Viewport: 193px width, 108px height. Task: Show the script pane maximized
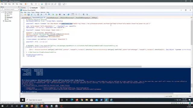coord(79,15)
